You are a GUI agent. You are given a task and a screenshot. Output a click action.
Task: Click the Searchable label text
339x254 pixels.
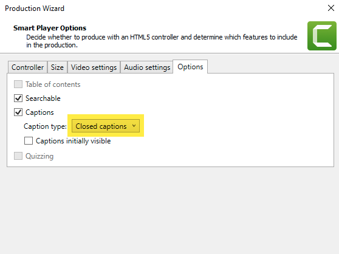43,98
